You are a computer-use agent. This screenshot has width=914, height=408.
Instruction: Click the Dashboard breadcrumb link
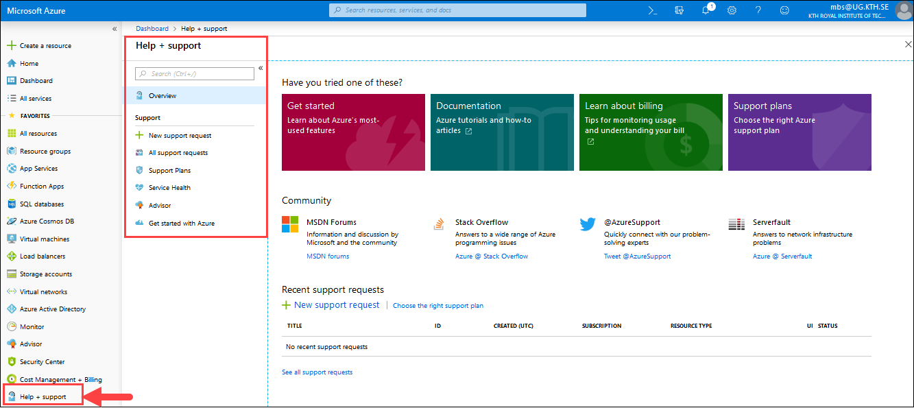(152, 29)
